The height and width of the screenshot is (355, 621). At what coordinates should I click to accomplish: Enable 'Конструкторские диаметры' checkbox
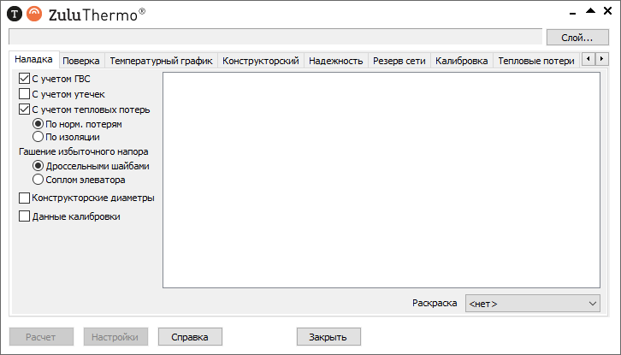[x=24, y=198]
